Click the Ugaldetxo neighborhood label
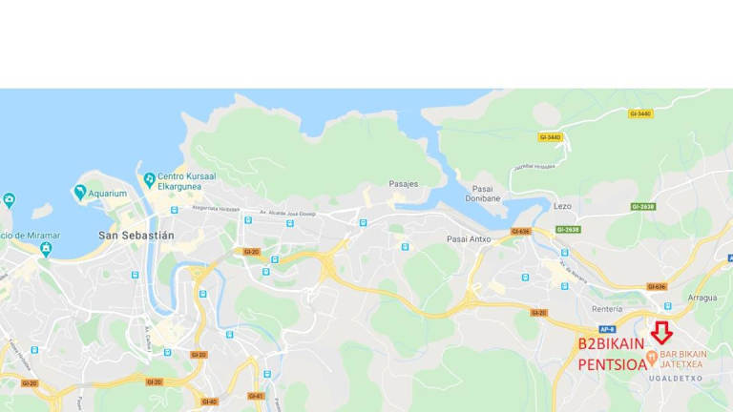Viewport: 733px width, 412px height. [x=676, y=379]
